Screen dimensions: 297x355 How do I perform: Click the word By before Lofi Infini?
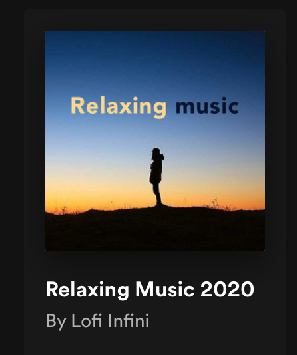point(56,322)
